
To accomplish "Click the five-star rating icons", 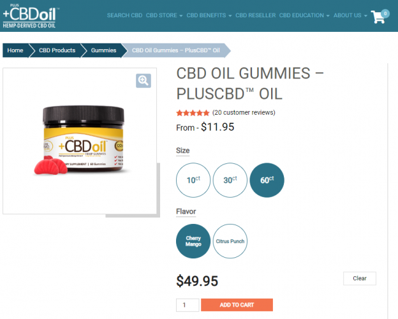I will (193, 113).
